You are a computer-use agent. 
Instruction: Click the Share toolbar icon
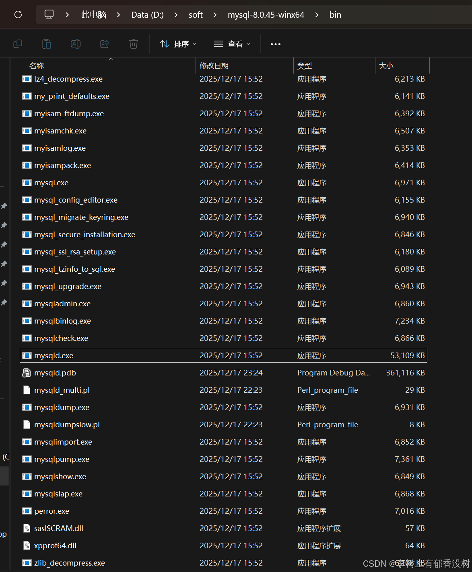pos(105,44)
